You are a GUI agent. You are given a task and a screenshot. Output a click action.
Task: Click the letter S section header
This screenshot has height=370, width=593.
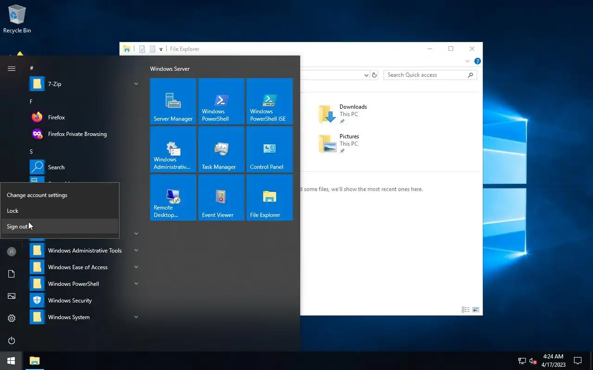tap(31, 152)
